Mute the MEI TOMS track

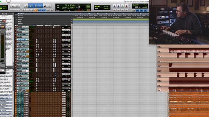click(21, 46)
